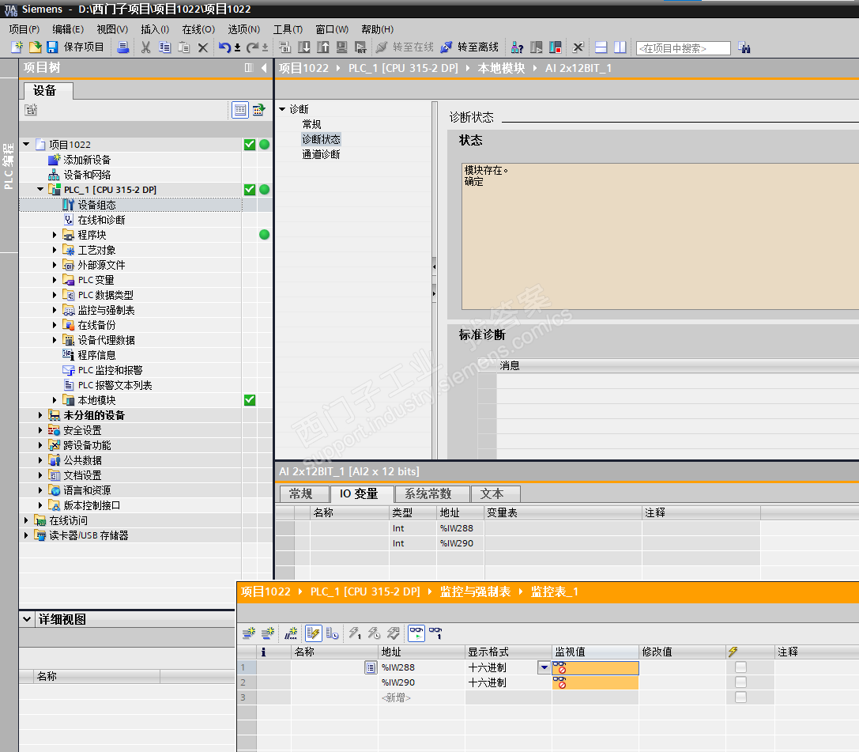Screen dimensions: 859x752
Task: Click the Monitor all glasses icon
Action: [x=416, y=633]
